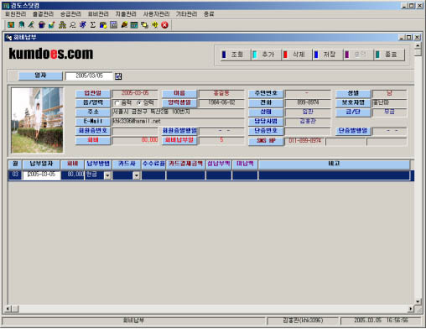The width and height of the screenshot is (426, 329).
Task: Click the 비고 remarks column header
Action: (x=334, y=164)
